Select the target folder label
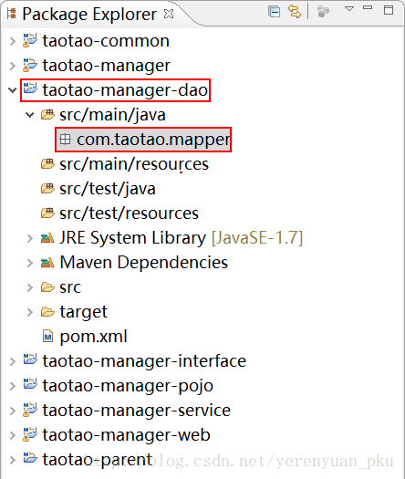The image size is (405, 479). (x=83, y=312)
